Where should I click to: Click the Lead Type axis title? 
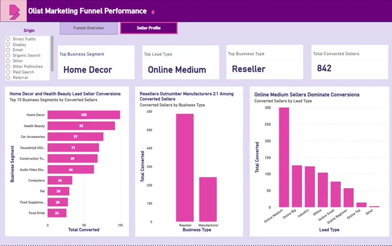(329, 229)
